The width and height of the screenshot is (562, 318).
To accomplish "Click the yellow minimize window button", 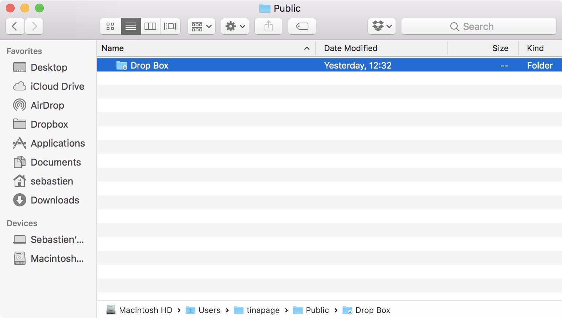I will [25, 8].
